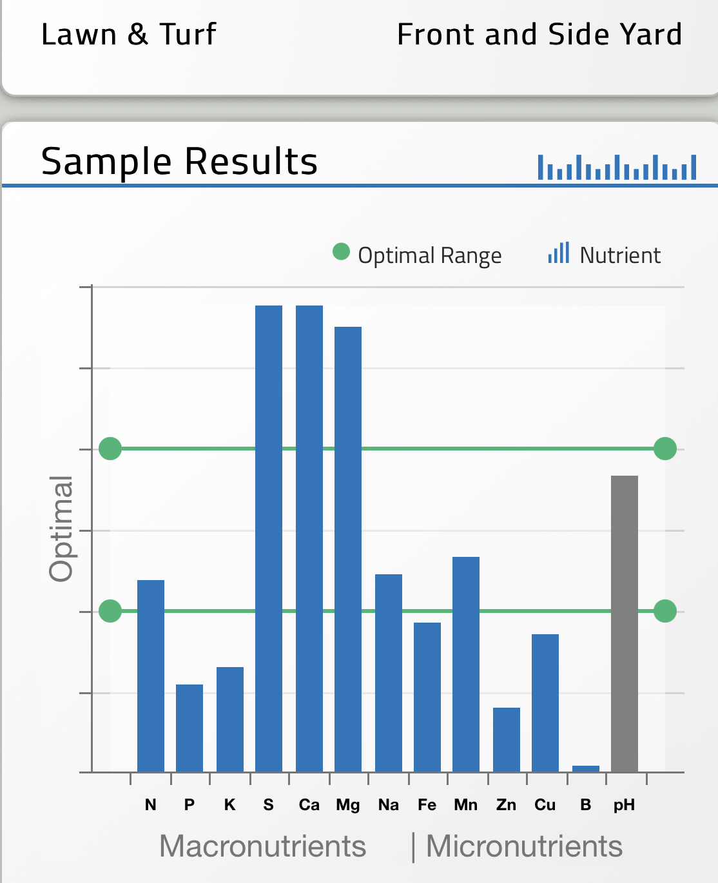Image resolution: width=718 pixels, height=883 pixels.
Task: Click the 'Mg' axis label
Action: click(348, 806)
